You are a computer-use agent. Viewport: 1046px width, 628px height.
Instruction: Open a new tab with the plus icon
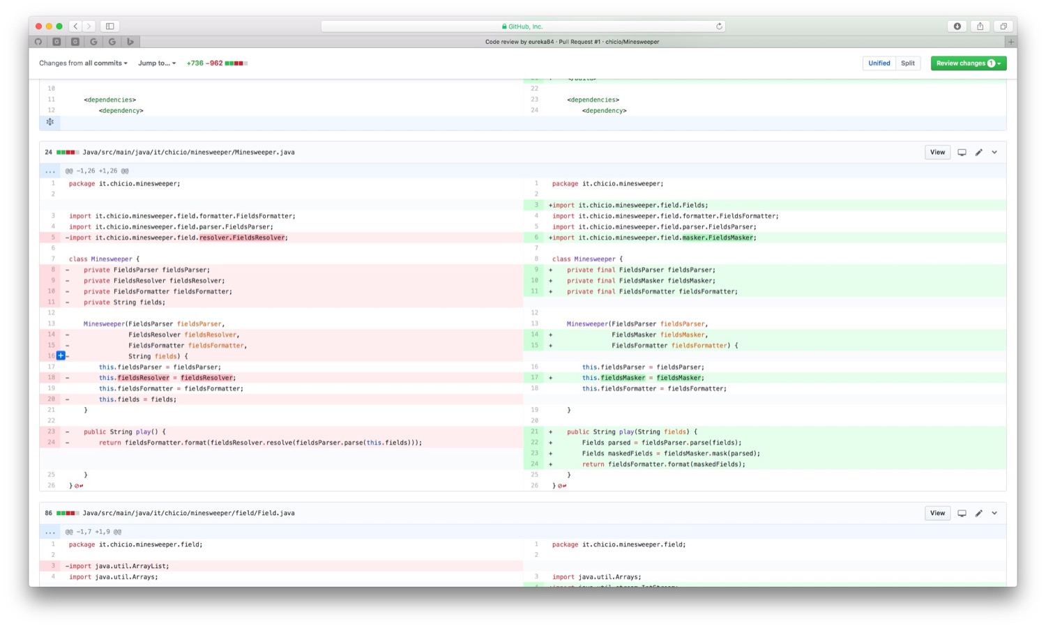(x=1011, y=42)
